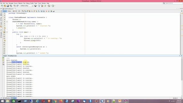Click the Output ThreadExpt (run) title tab
The image size is (183, 103).
tap(10, 56)
